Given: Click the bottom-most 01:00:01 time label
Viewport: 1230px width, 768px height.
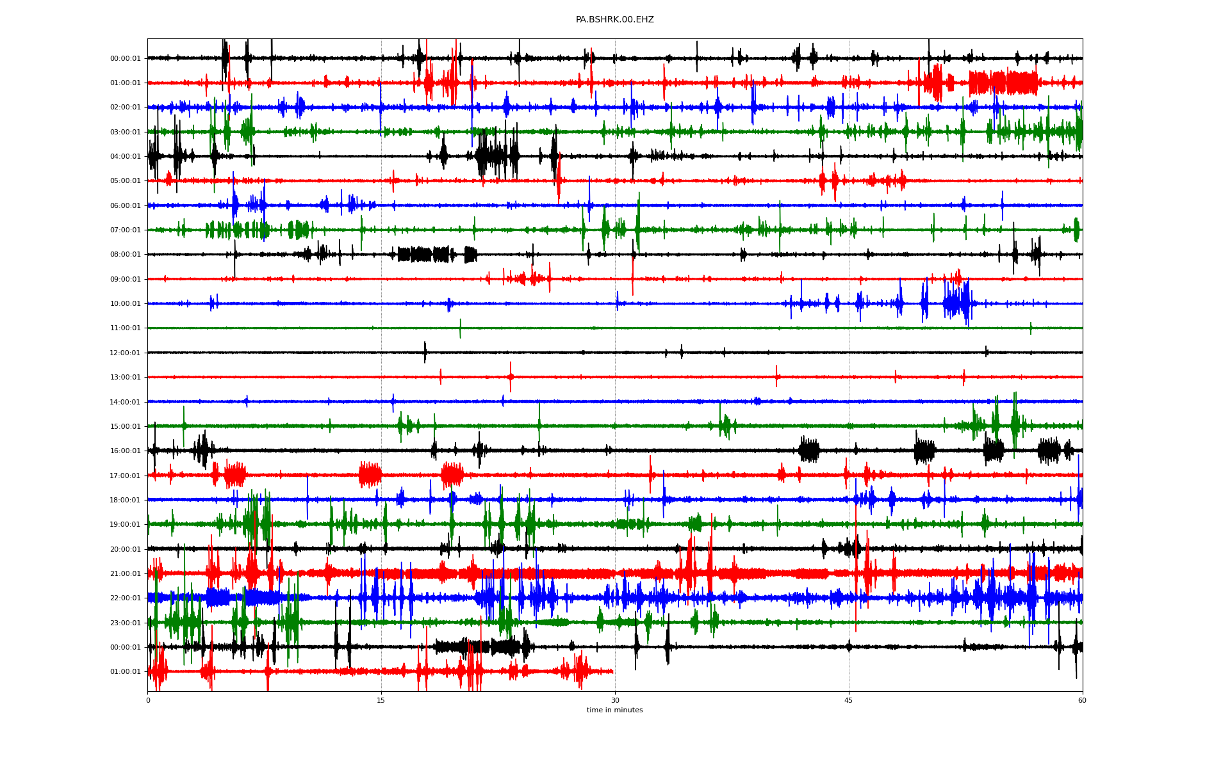Looking at the screenshot, I should (x=125, y=672).
